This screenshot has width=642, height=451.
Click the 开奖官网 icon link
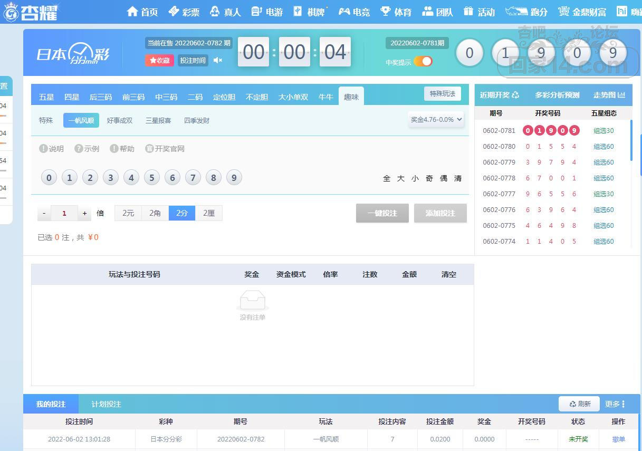pyautogui.click(x=149, y=149)
